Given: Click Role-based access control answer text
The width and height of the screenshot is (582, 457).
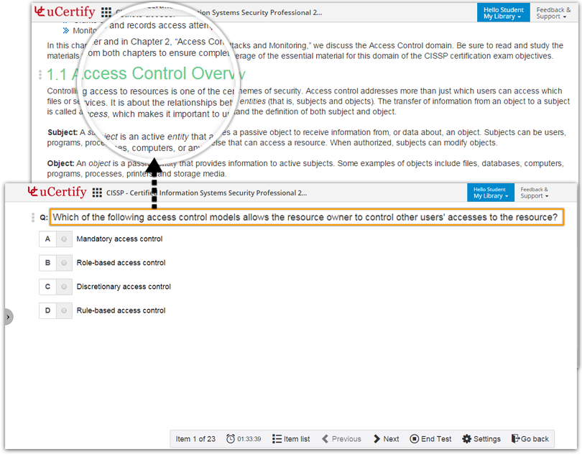Looking at the screenshot, I should pyautogui.click(x=121, y=263).
